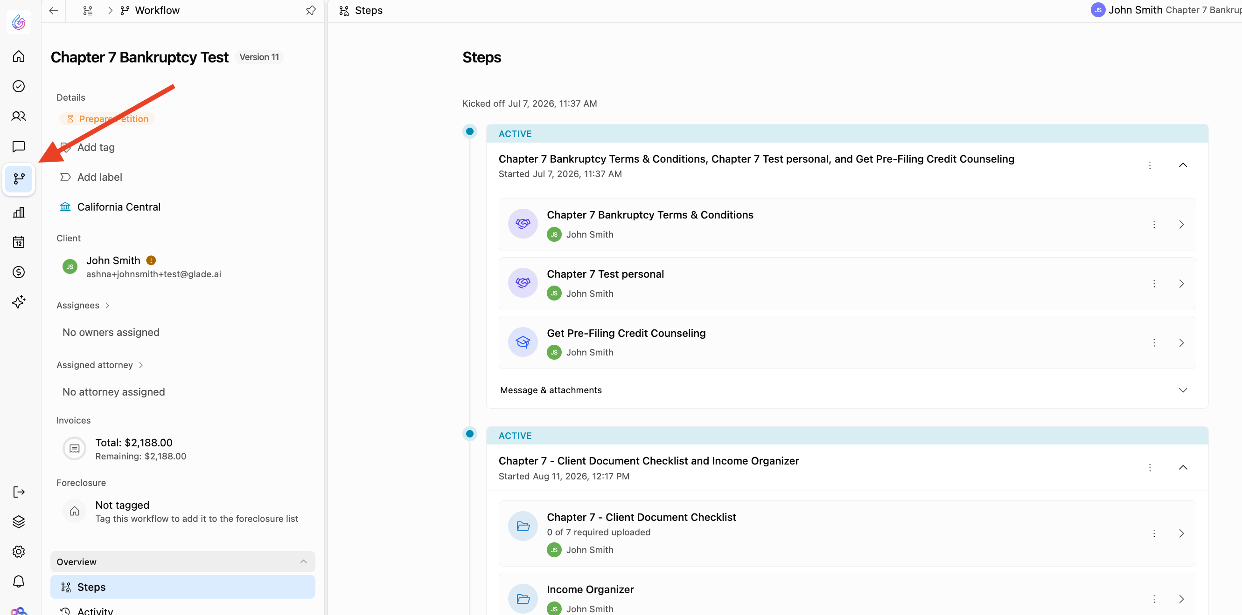Click the Workflow breadcrumb label
1242x615 pixels.
157,11
